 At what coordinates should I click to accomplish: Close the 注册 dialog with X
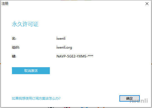147,4
